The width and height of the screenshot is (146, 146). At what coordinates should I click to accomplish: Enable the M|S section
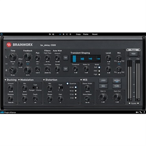pos(81,80)
